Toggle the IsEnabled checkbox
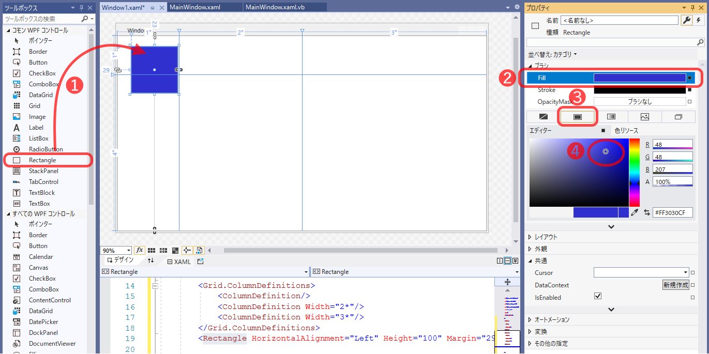The width and height of the screenshot is (709, 354). (x=598, y=297)
